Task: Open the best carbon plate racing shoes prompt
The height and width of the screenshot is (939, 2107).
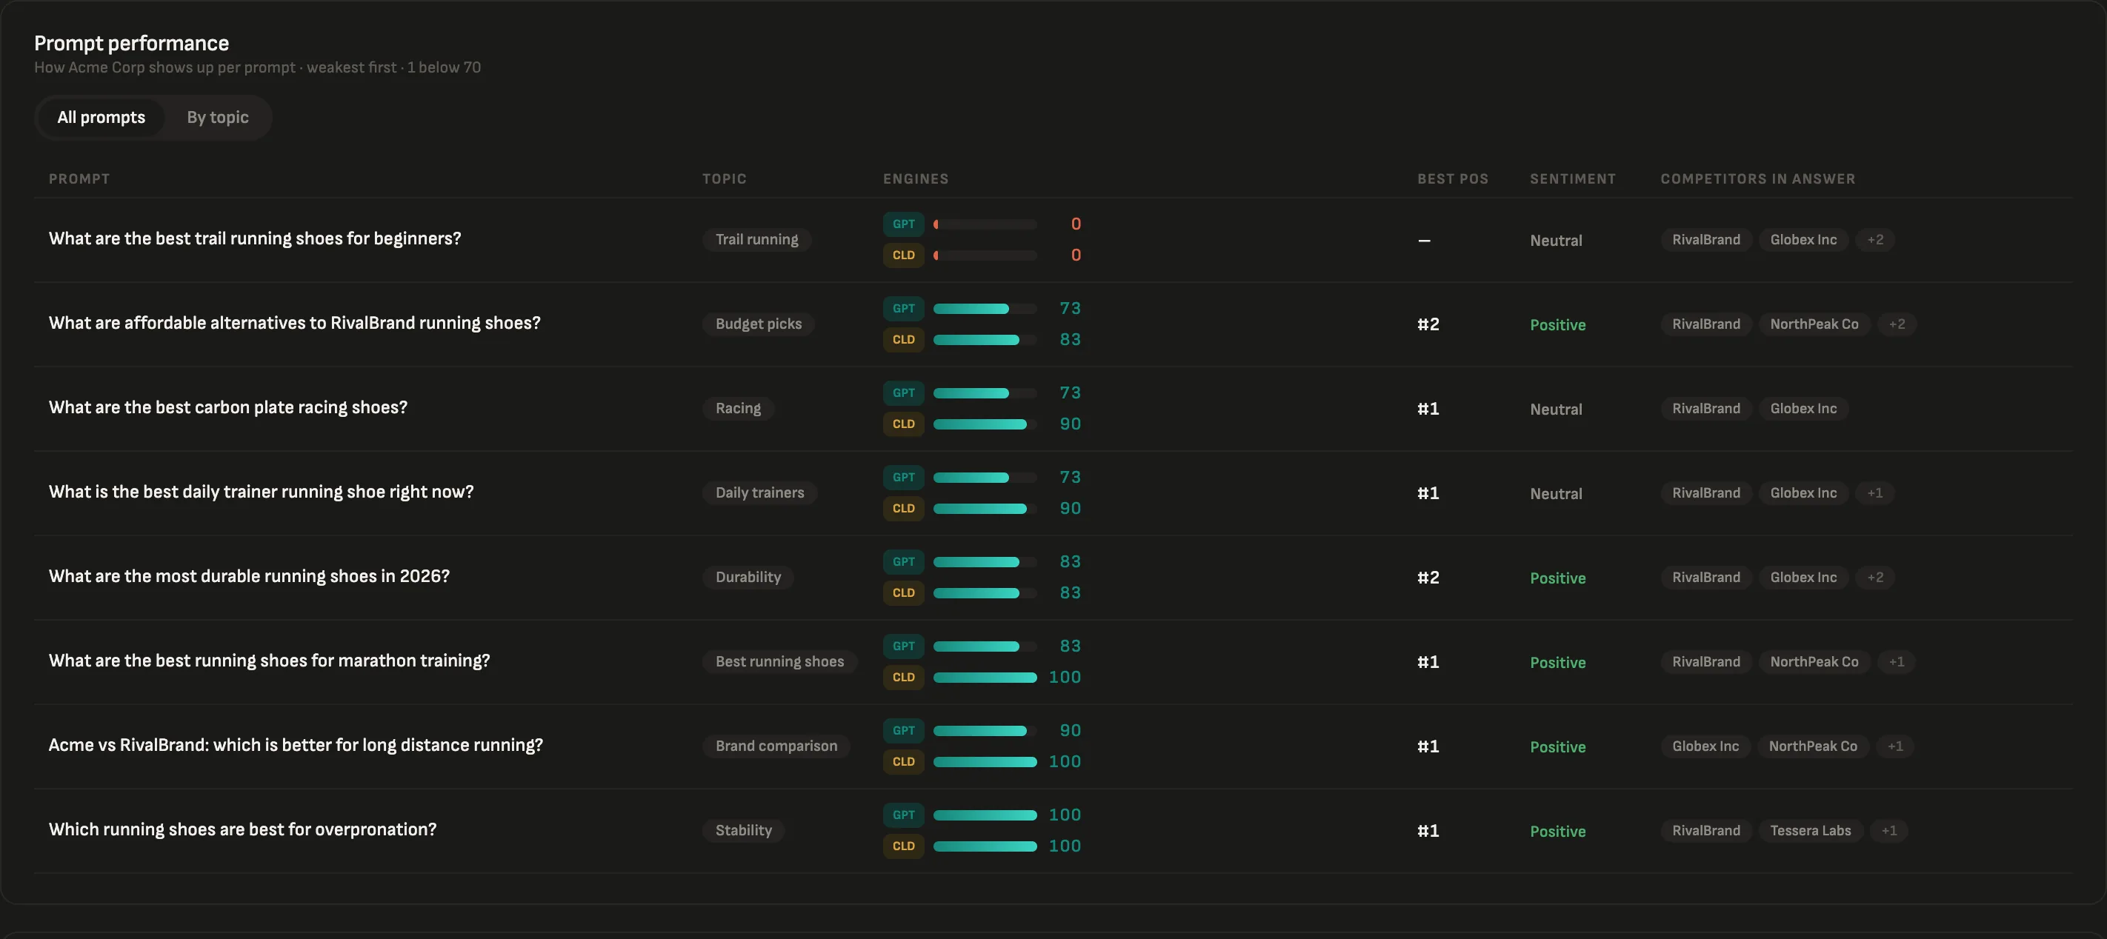Action: click(227, 407)
